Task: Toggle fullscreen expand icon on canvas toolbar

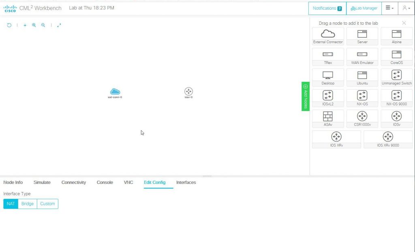Action: (x=59, y=25)
